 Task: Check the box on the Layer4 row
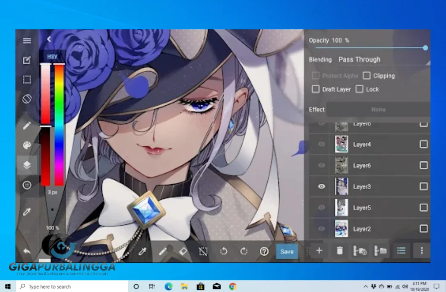point(424,144)
